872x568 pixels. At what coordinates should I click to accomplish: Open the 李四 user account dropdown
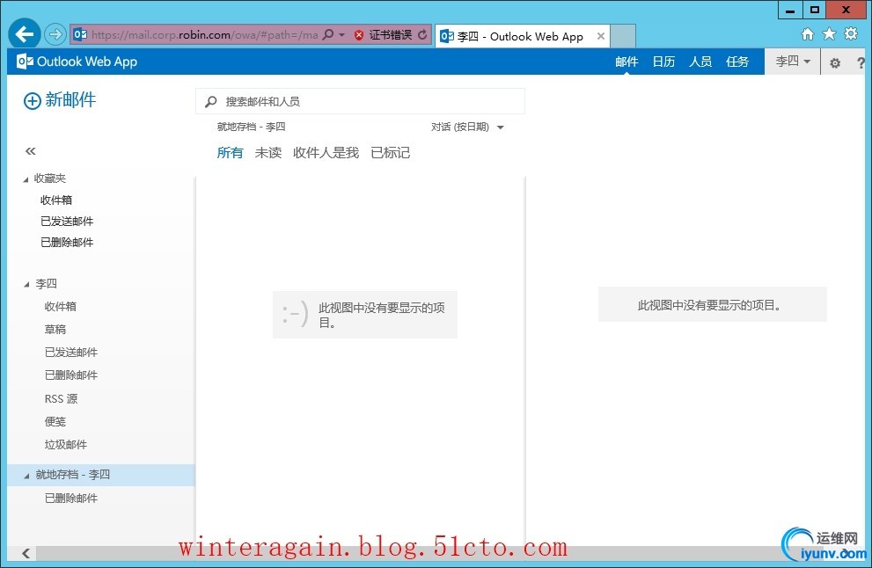[x=793, y=62]
